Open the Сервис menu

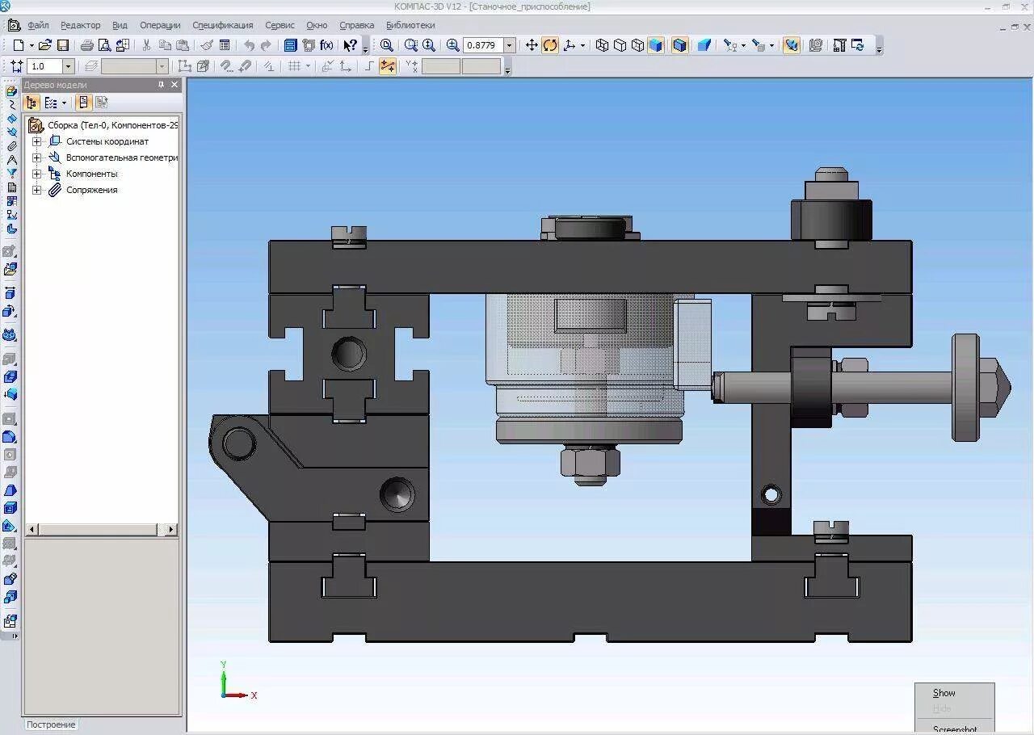pos(280,25)
